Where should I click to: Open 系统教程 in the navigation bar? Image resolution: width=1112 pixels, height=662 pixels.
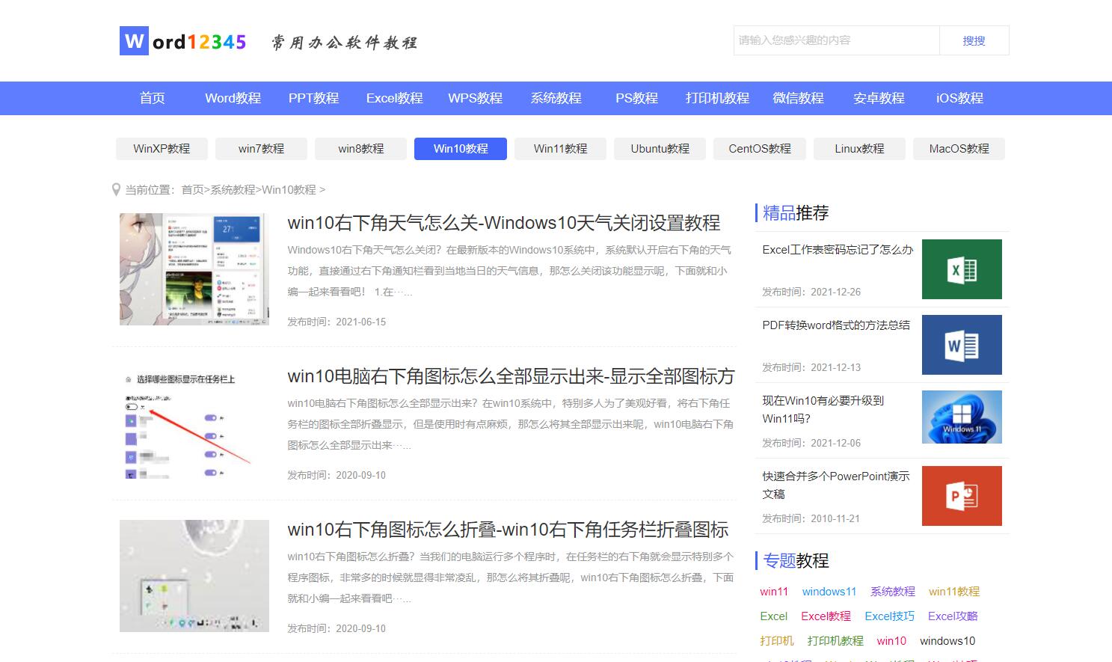pos(556,98)
